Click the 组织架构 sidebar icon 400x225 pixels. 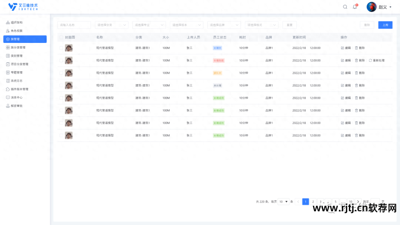(x=8, y=23)
